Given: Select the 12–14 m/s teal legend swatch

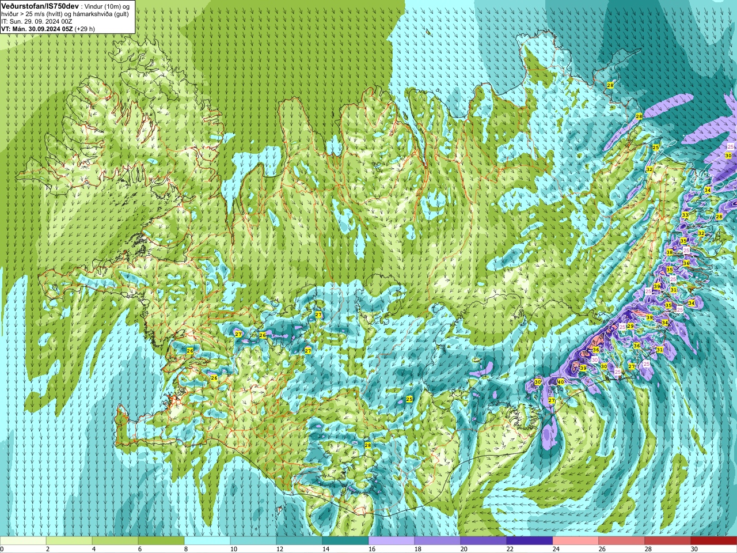Looking at the screenshot, I should (x=299, y=541).
